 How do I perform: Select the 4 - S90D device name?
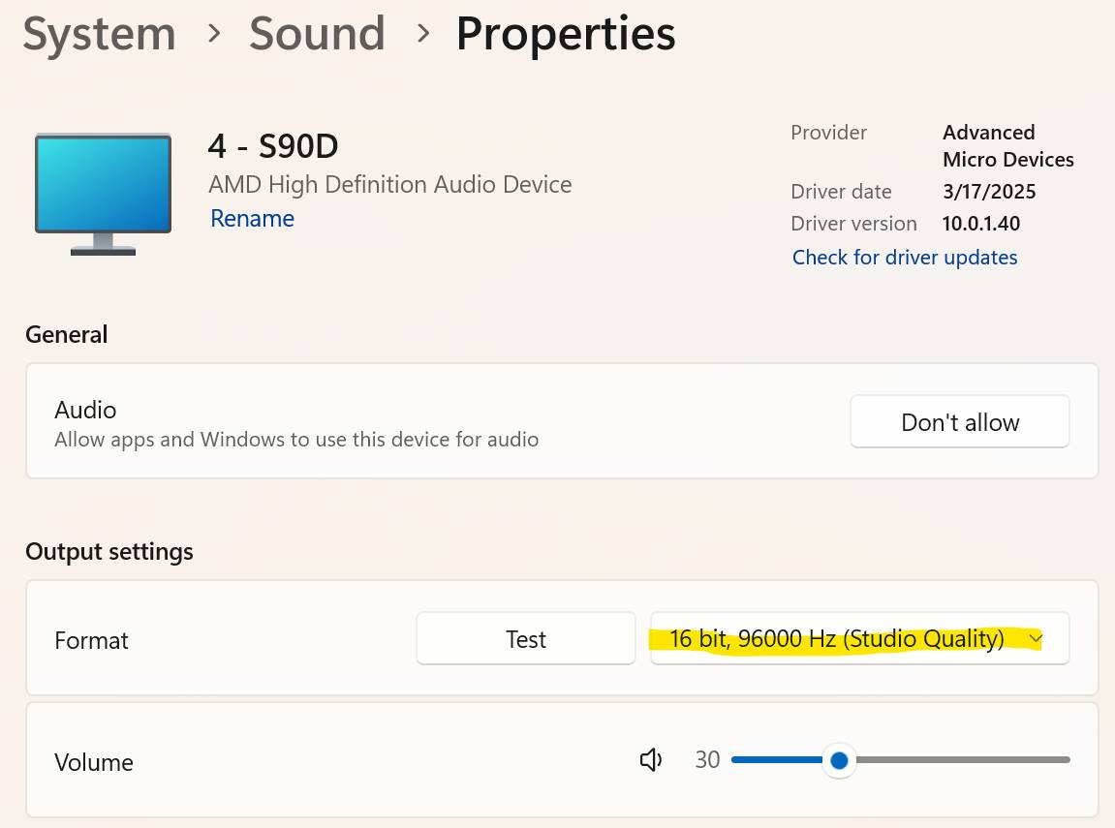click(273, 146)
